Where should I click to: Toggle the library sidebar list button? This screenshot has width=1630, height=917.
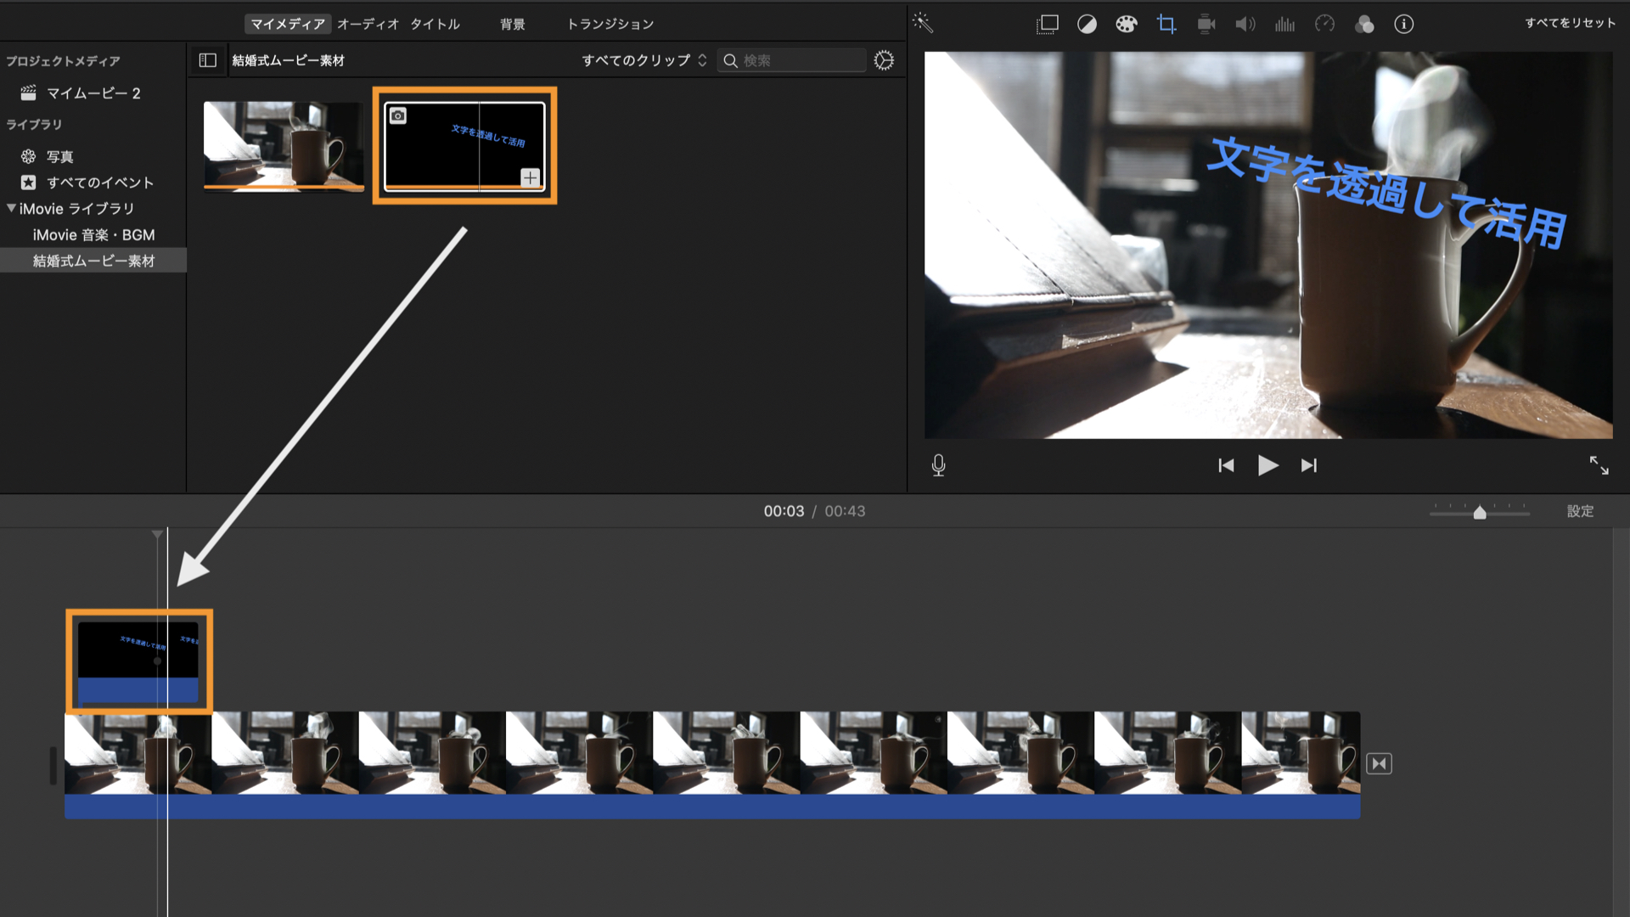207,60
